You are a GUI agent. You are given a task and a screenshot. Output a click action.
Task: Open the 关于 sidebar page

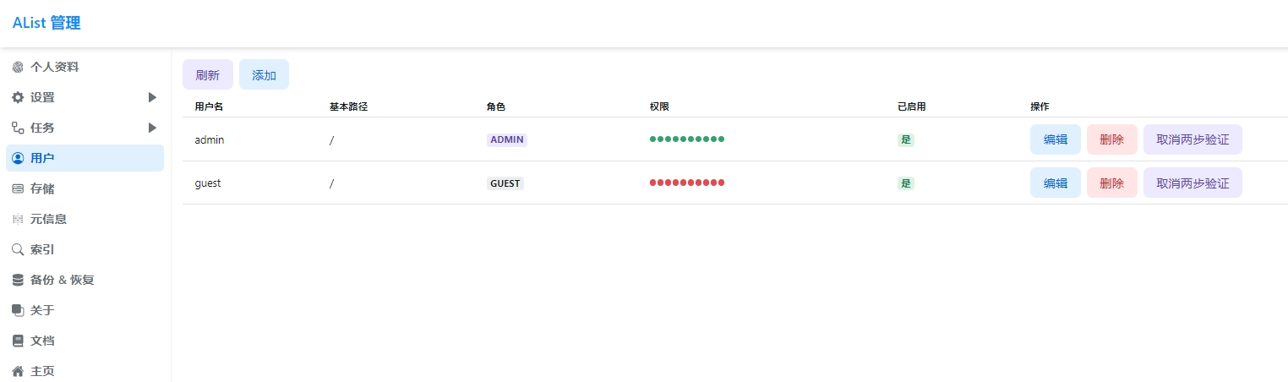(x=42, y=310)
